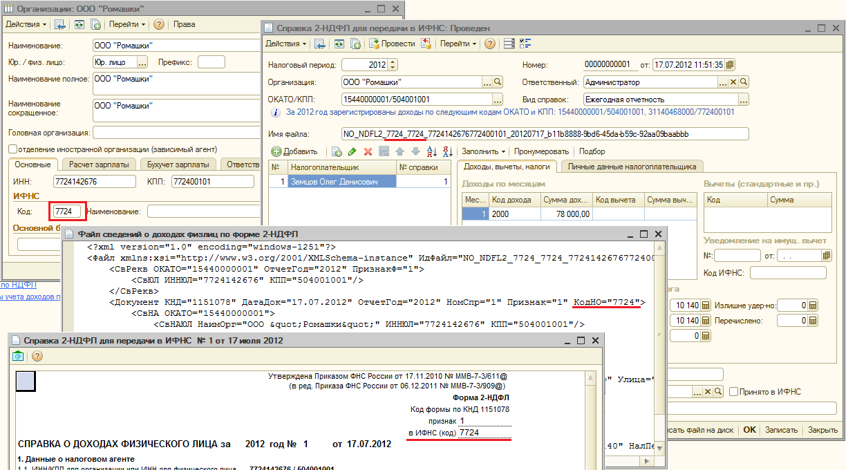Click the checklist settings icon in Справка toolbar
The height and width of the screenshot is (470, 846).
[525, 44]
